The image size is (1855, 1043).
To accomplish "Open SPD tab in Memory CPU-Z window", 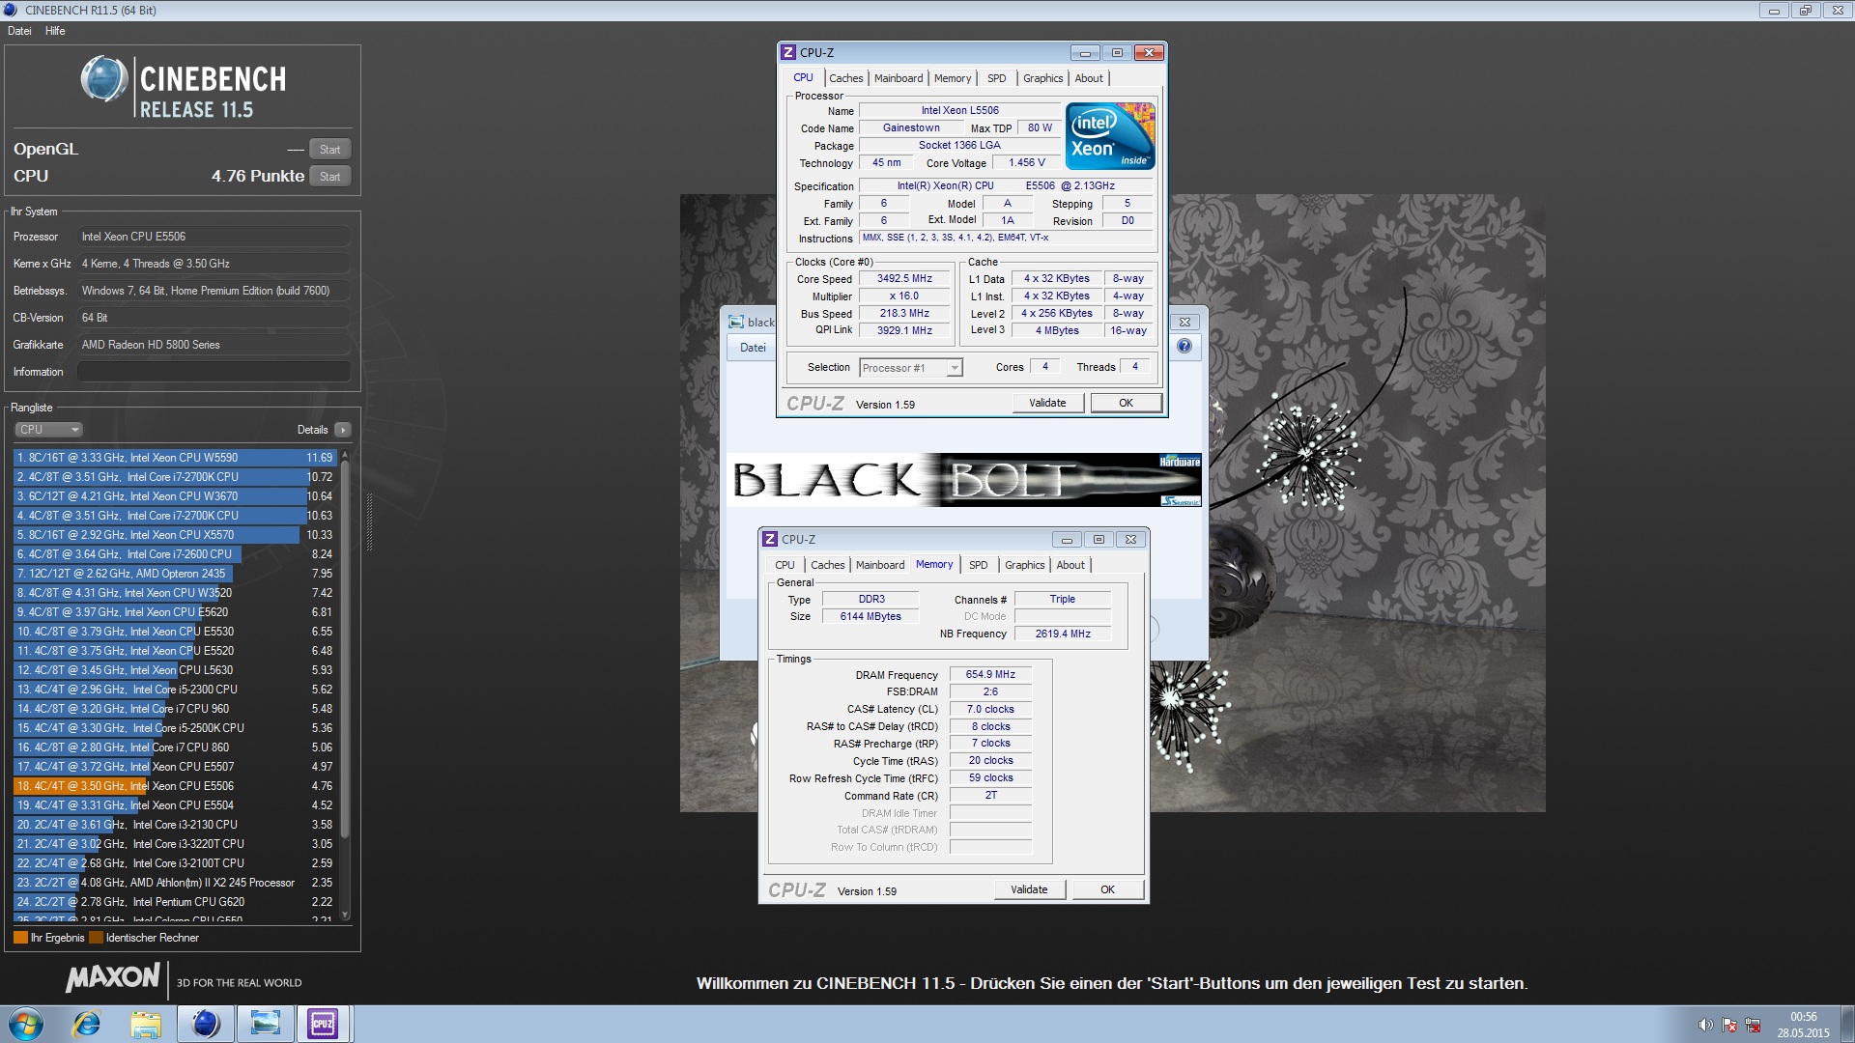I will [979, 565].
